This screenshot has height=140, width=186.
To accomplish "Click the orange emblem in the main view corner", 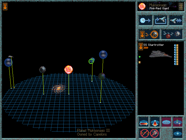I will (5, 6).
